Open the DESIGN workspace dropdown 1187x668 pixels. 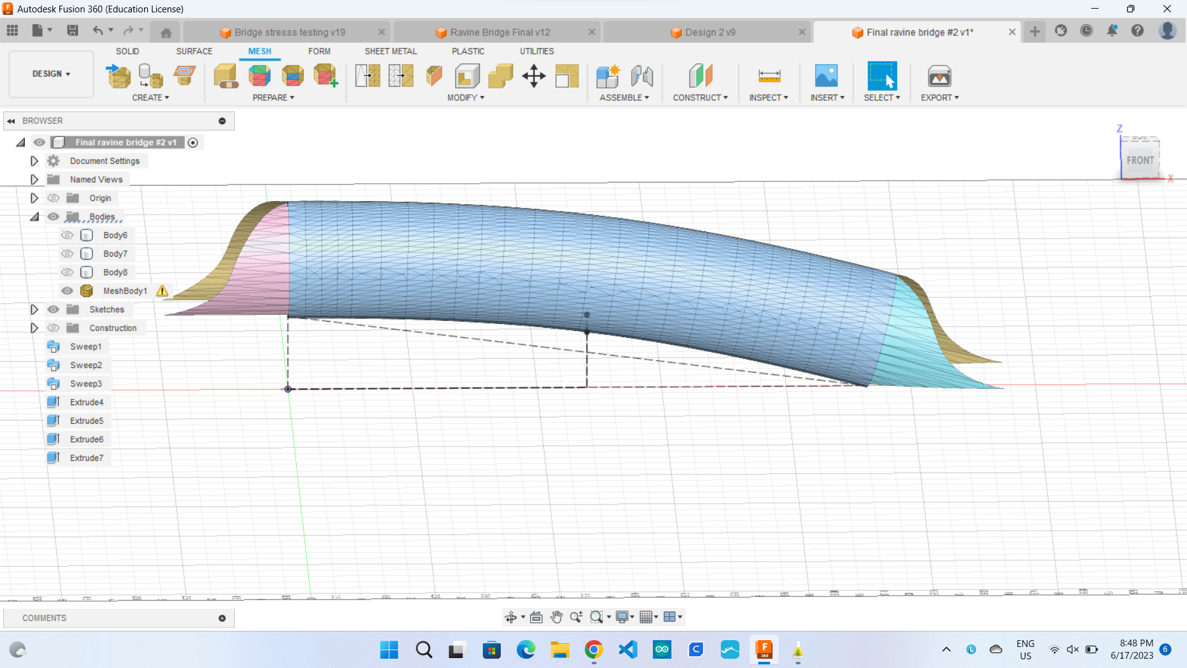click(x=51, y=74)
